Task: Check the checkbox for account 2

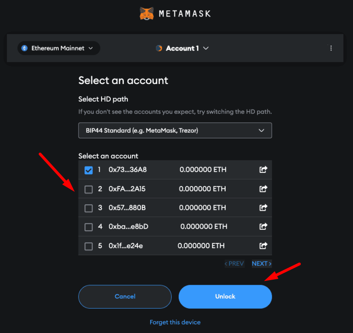Action: 88,189
